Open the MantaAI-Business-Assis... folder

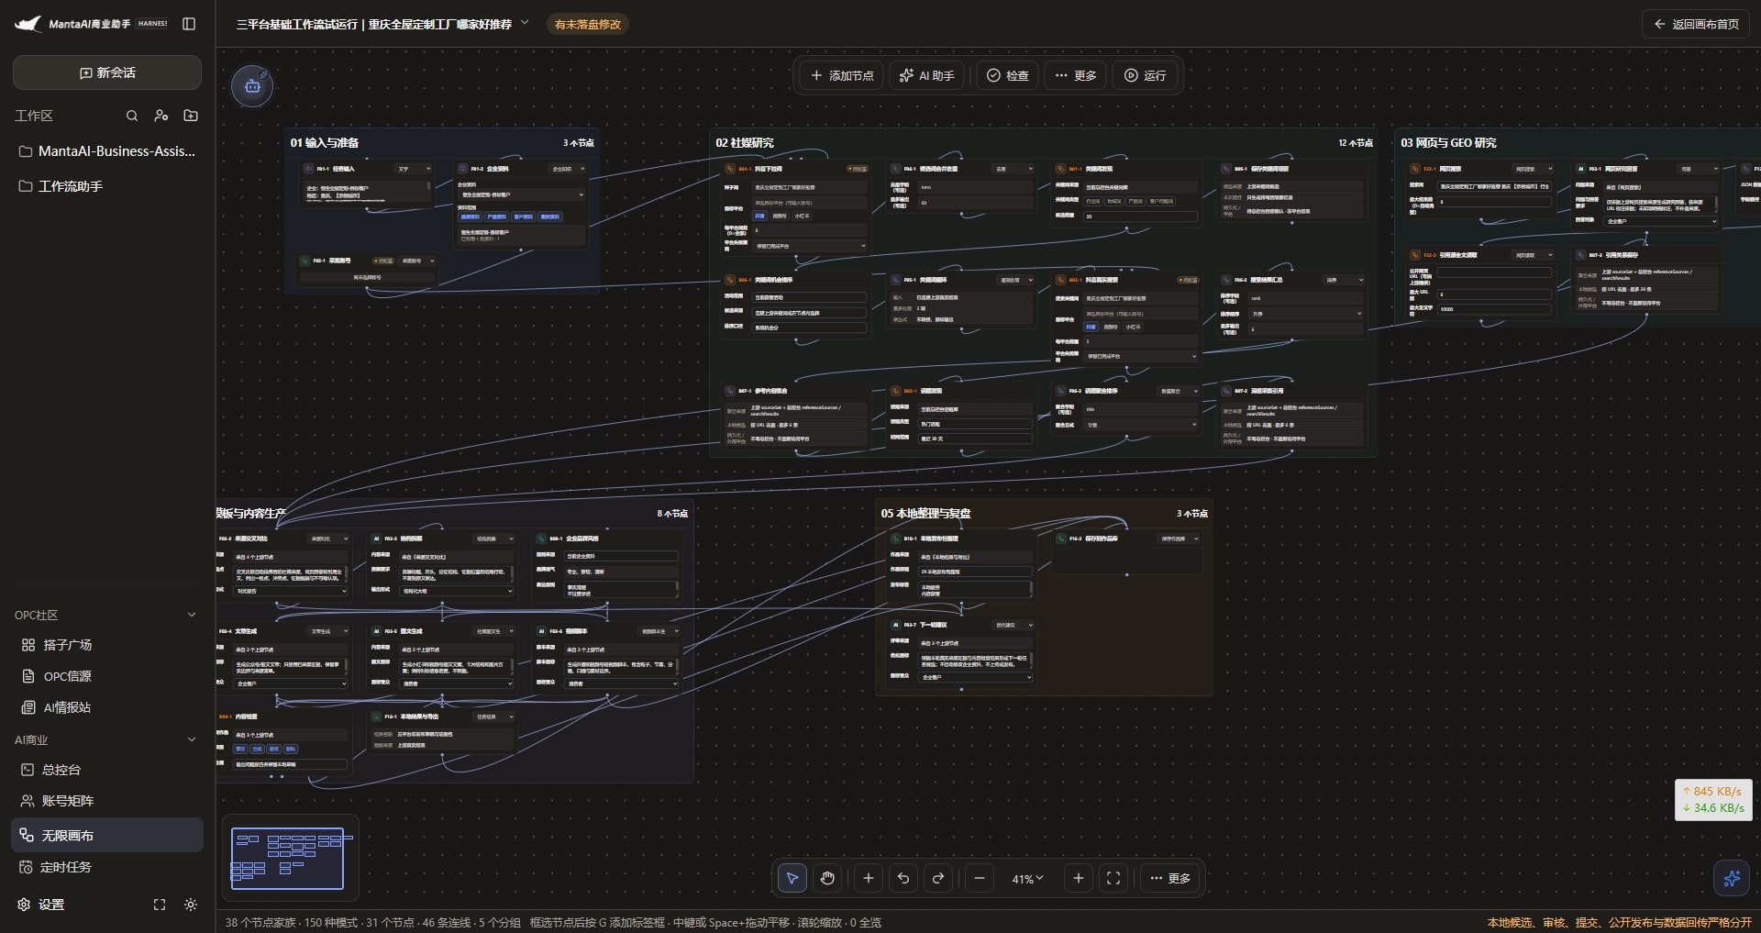click(107, 151)
